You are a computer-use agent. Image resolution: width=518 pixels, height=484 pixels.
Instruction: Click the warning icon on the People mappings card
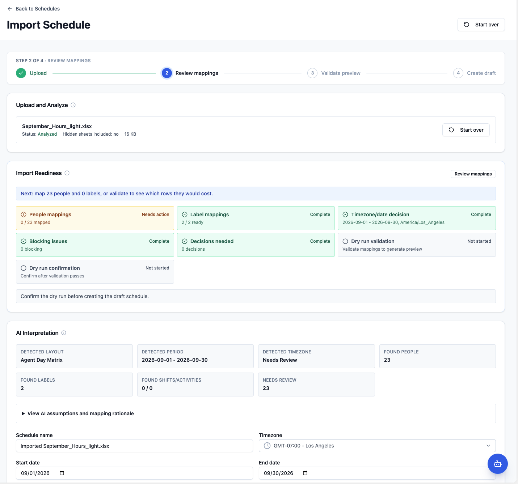click(x=24, y=215)
